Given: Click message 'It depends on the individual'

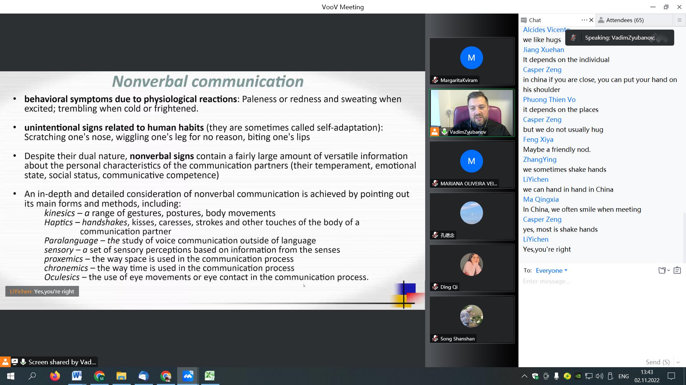Looking at the screenshot, I should pyautogui.click(x=566, y=60).
